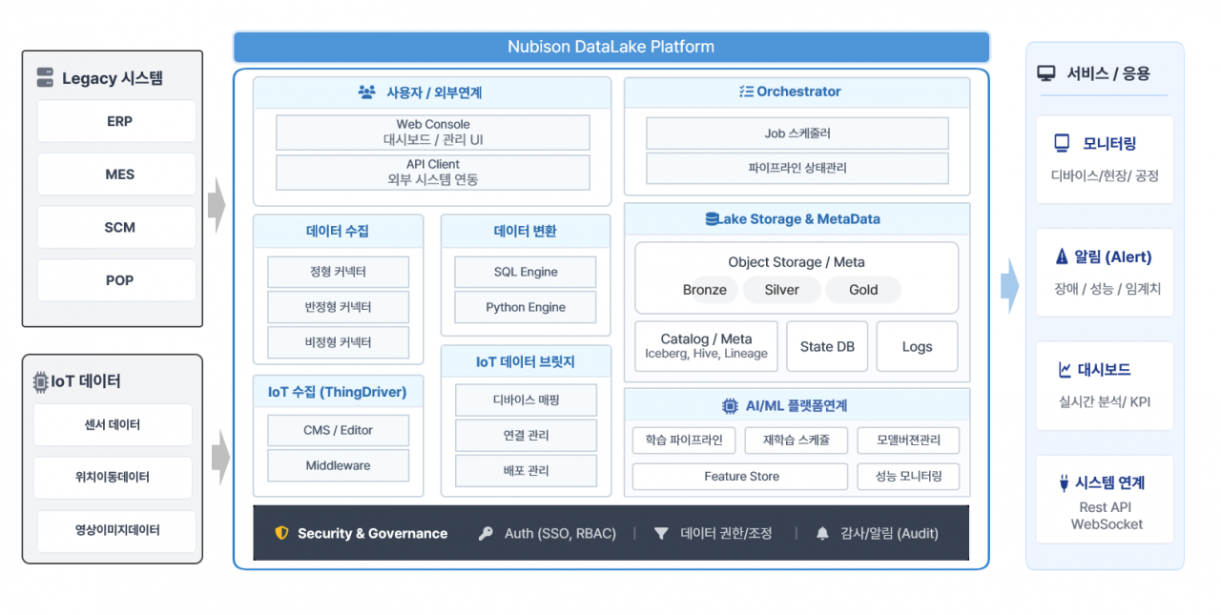
Task: Click the shield icon in Security & Governance
Action: (x=281, y=533)
